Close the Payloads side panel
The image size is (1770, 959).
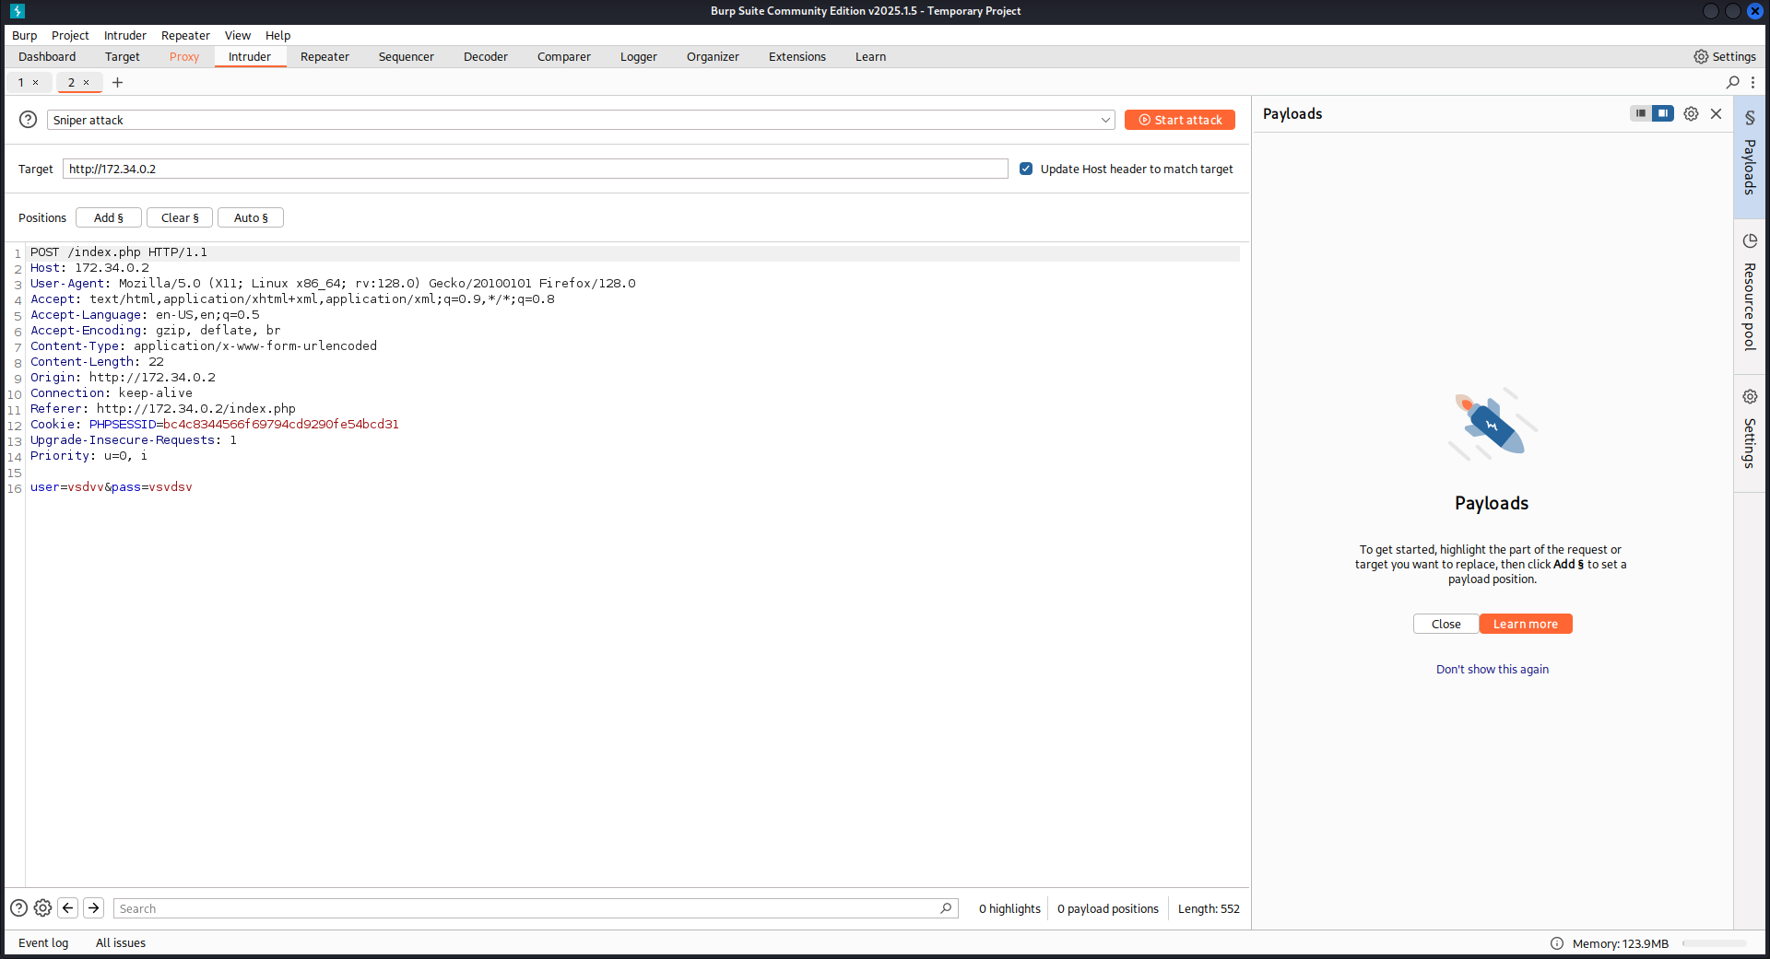pyautogui.click(x=1717, y=114)
